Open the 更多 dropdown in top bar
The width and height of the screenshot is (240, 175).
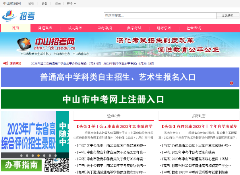click(x=72, y=4)
